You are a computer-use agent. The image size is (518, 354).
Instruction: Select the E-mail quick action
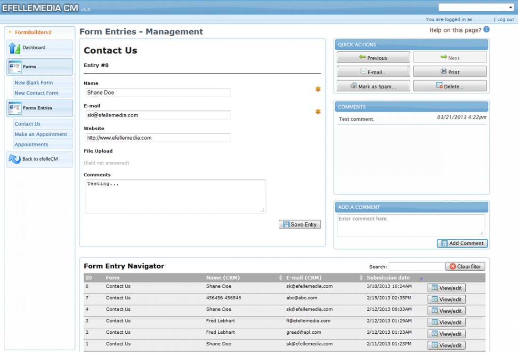click(x=373, y=71)
